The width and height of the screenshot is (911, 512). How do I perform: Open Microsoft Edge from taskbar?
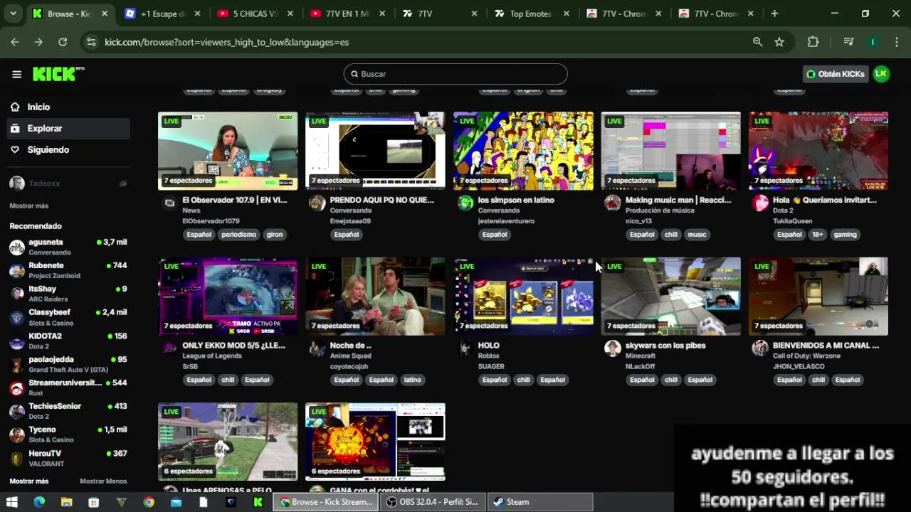(39, 502)
